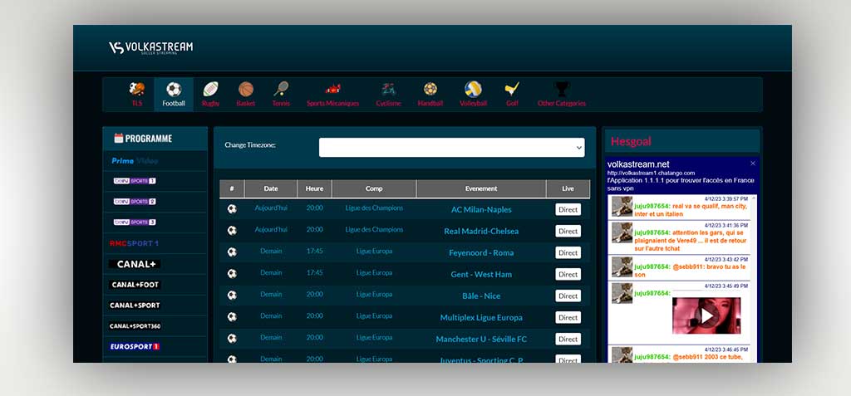
Task: Open Other Categories trophy icon
Action: click(562, 89)
